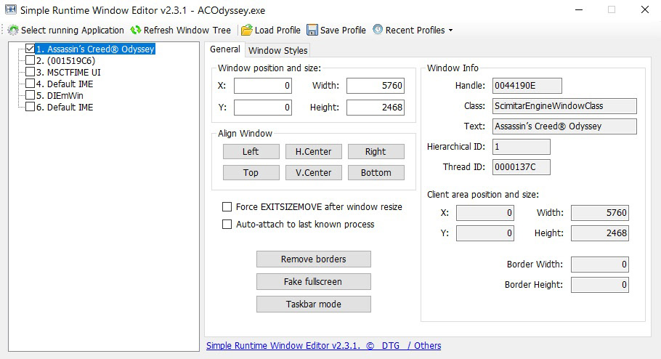Viewport: 661px width, 359px height.
Task: Align window using H.Center button
Action: point(314,151)
